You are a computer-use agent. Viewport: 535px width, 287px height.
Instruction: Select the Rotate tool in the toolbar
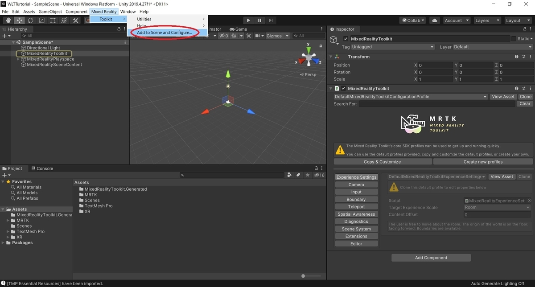pyautogui.click(x=31, y=20)
